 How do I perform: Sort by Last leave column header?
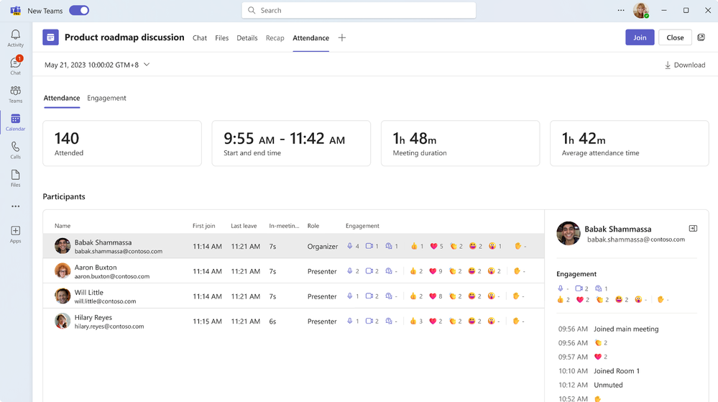244,226
